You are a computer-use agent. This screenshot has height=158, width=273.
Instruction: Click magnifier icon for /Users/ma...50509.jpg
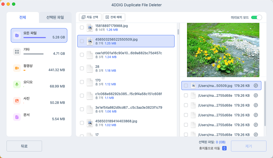(256, 86)
